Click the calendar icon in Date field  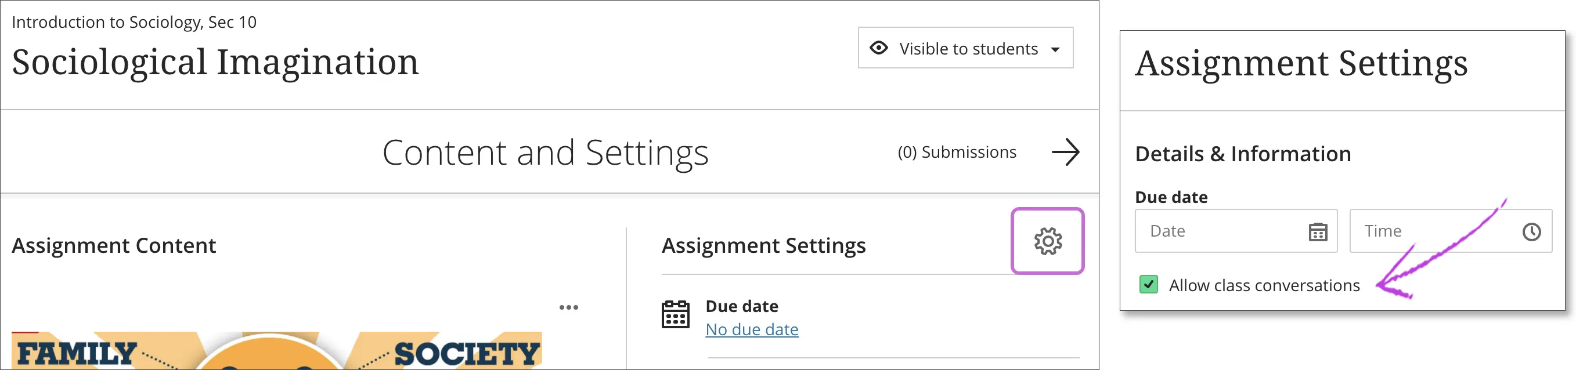[1317, 232]
